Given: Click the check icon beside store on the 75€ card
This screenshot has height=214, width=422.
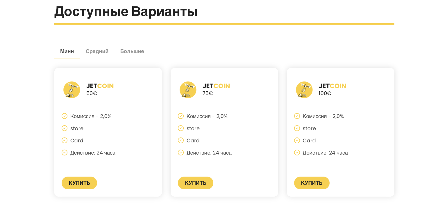Looking at the screenshot, I should (181, 128).
